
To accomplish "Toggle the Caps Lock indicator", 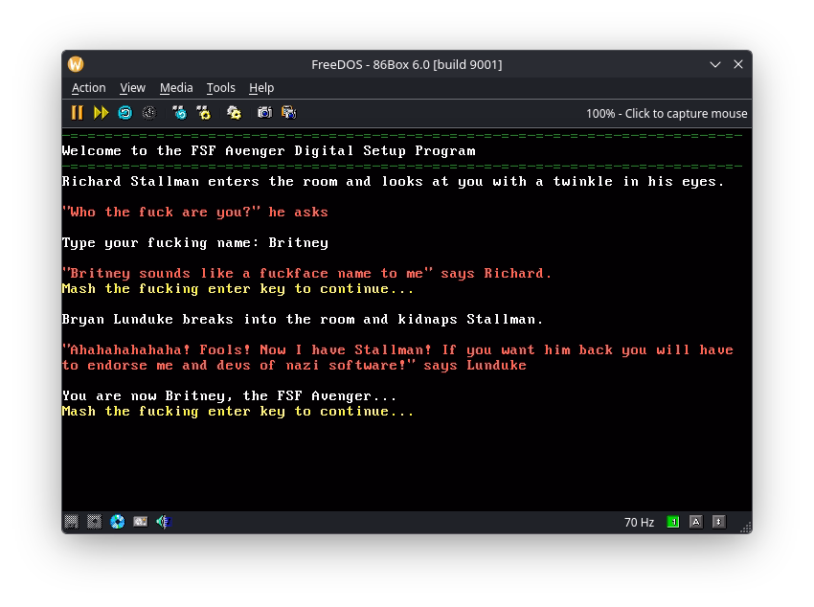I will tap(695, 522).
